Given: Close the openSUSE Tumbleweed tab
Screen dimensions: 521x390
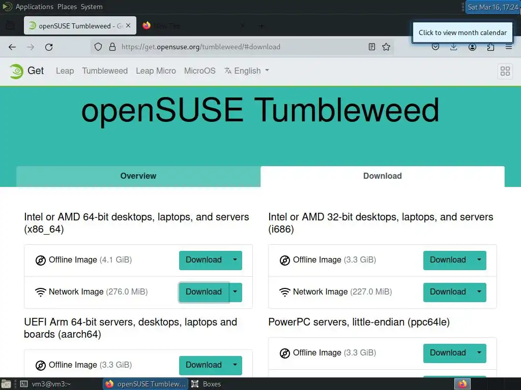Looking at the screenshot, I should point(128,25).
